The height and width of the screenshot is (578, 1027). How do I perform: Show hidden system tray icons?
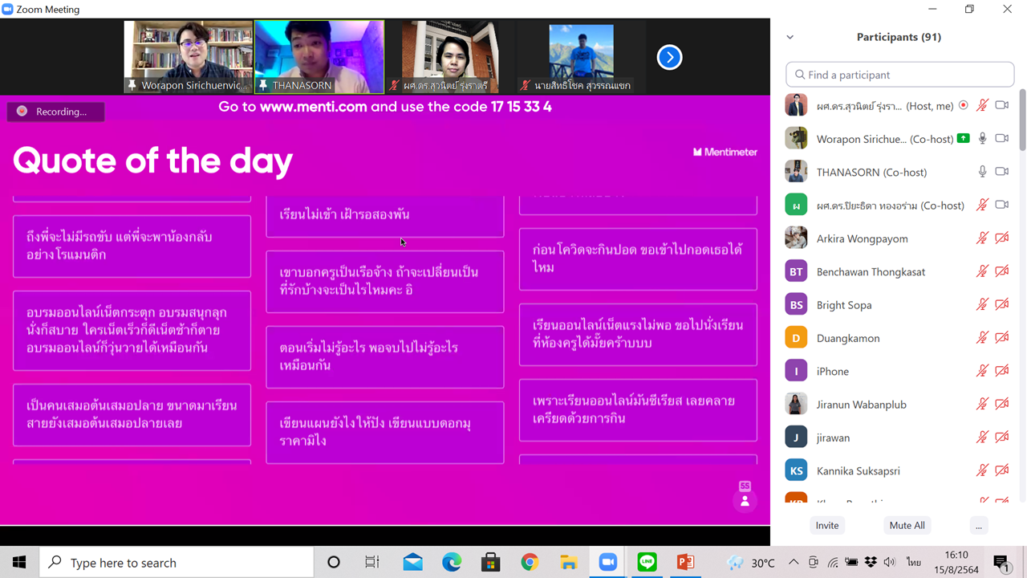[794, 563]
